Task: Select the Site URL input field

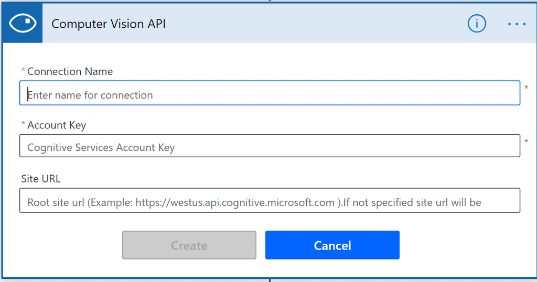Action: pos(270,200)
